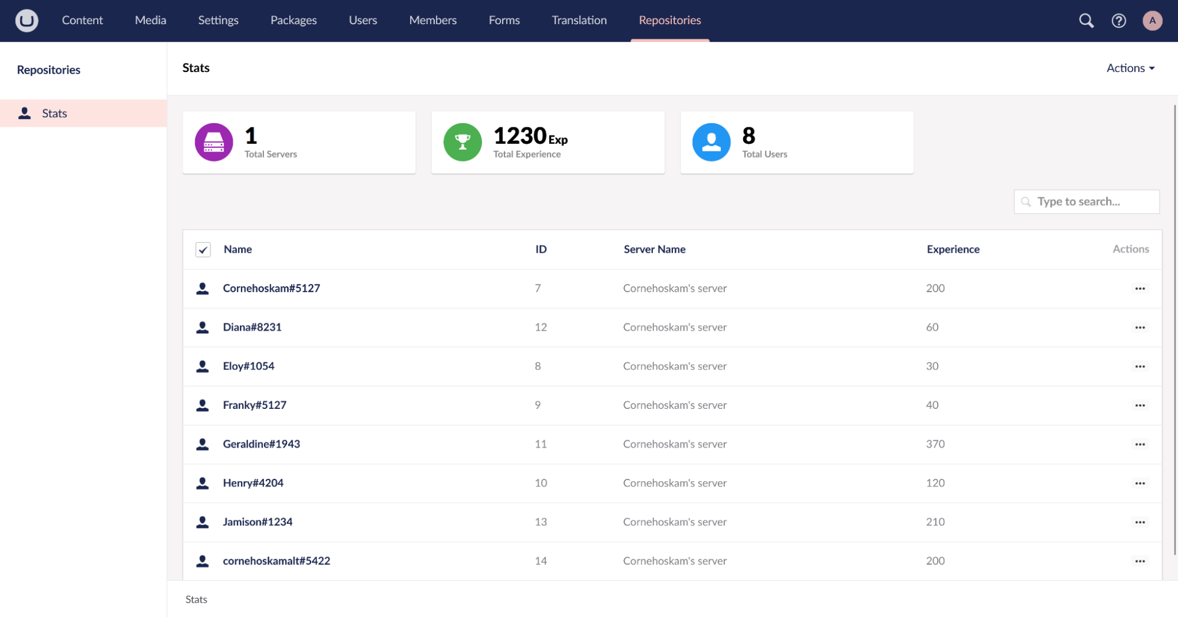The height and width of the screenshot is (618, 1178).
Task: Open the Geraldine#1943 entry
Action: [x=261, y=444]
